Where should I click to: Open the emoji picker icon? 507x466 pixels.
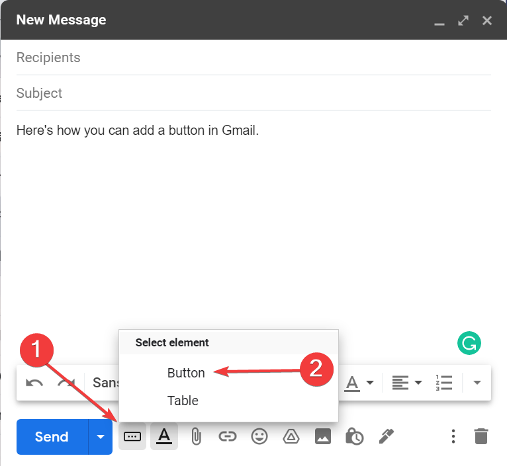tap(259, 436)
